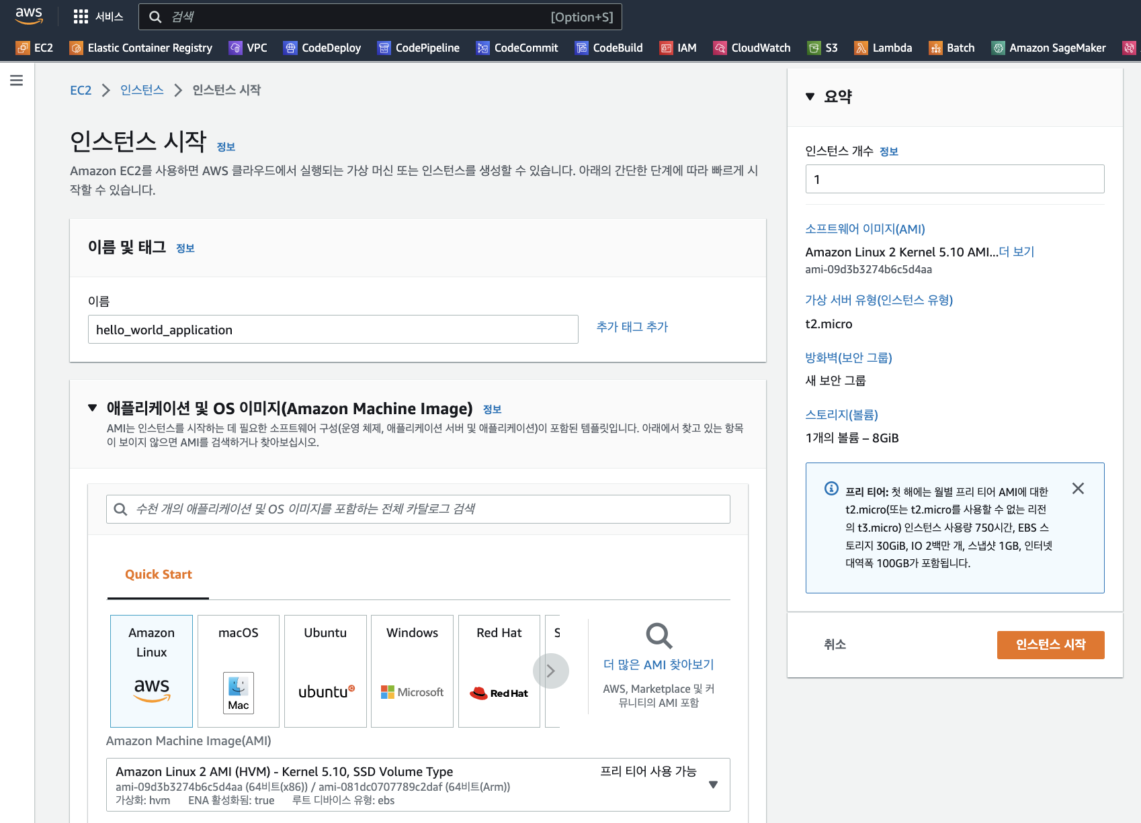Click 더 보기 link in summary
1141x823 pixels.
pos(1016,252)
